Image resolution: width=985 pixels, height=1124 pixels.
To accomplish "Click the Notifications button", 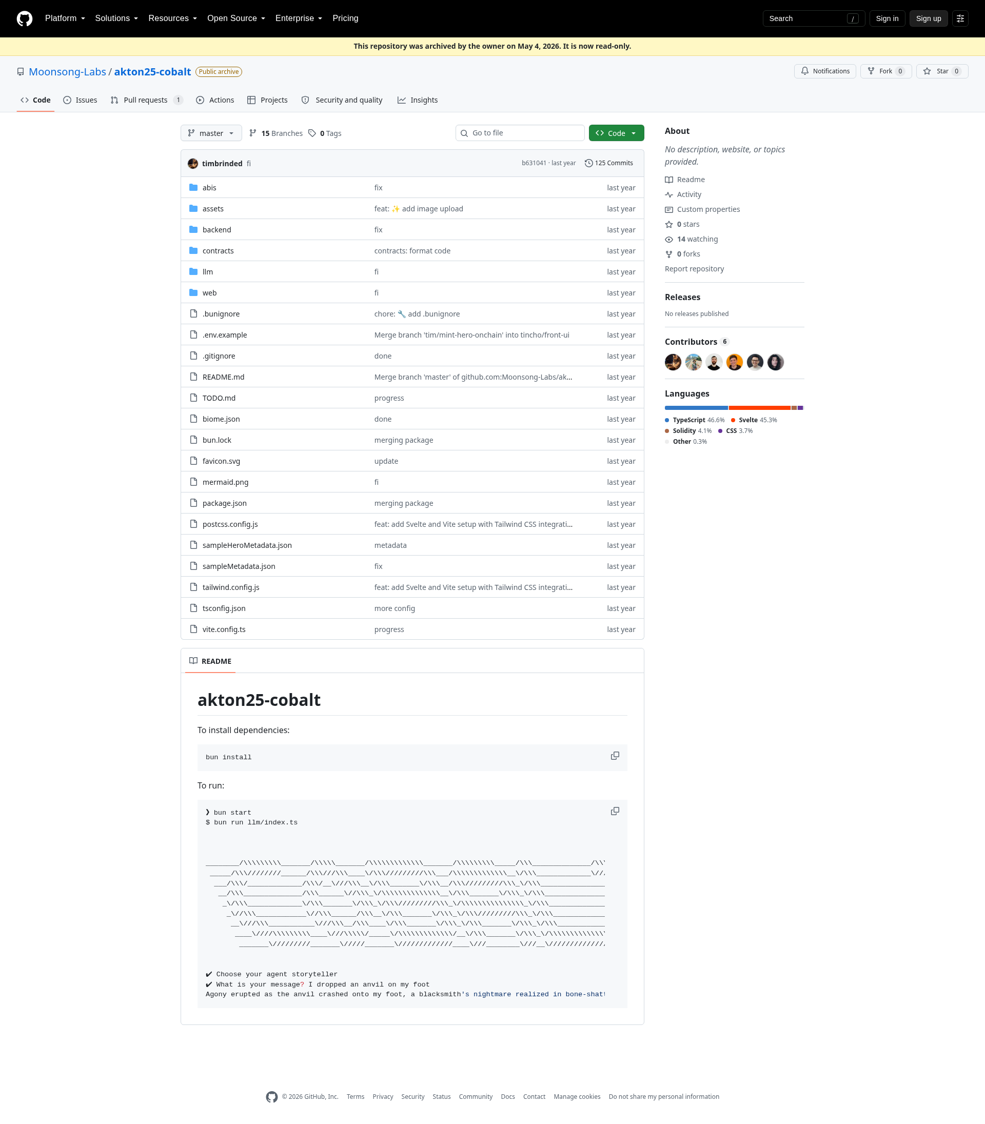I will [824, 71].
